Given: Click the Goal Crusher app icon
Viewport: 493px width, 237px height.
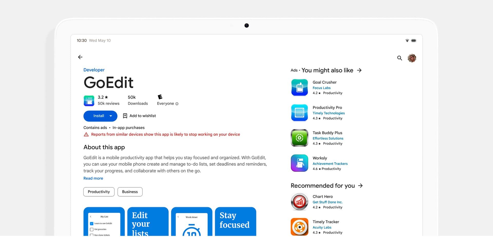Looking at the screenshot, I should (299, 88).
